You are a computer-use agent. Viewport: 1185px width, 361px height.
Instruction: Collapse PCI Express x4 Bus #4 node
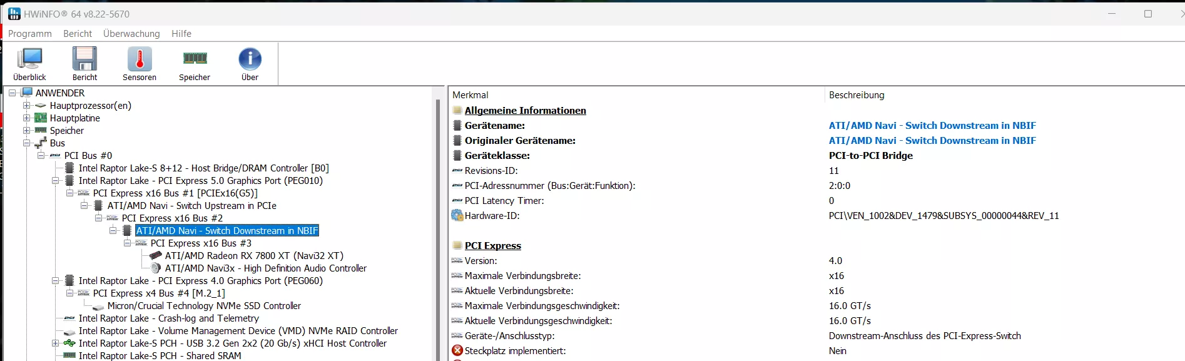pyautogui.click(x=69, y=293)
